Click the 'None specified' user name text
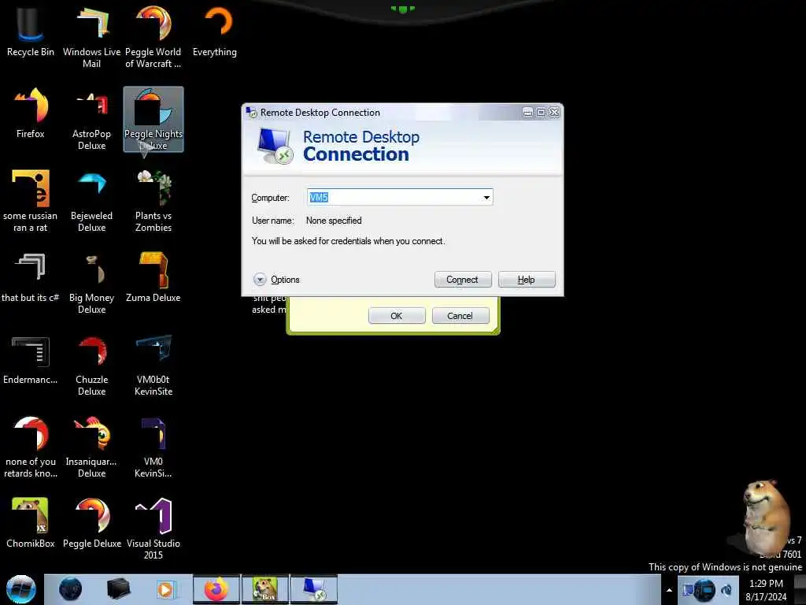 click(334, 221)
